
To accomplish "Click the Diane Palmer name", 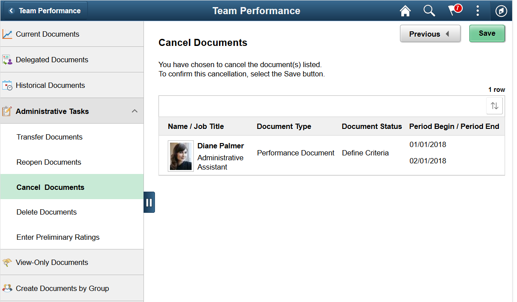I will click(x=221, y=146).
